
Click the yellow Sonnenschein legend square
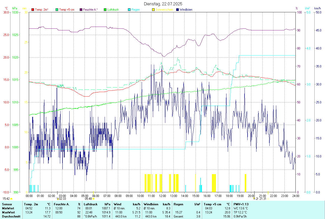[x=153, y=10]
